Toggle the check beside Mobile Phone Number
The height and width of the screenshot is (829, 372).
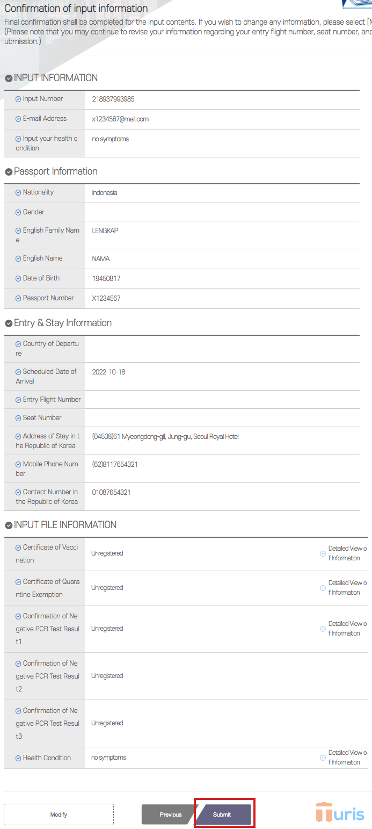[x=18, y=464]
